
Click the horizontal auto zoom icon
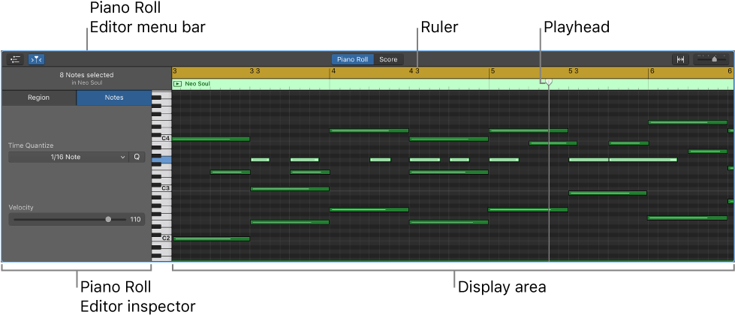pos(680,59)
